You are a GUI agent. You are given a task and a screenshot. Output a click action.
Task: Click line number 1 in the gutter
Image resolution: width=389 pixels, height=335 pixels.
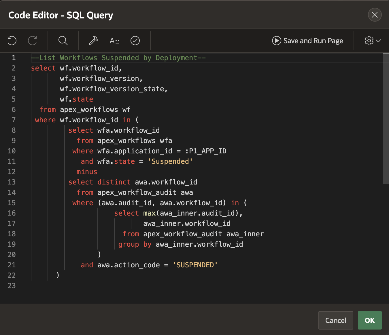coord(14,58)
